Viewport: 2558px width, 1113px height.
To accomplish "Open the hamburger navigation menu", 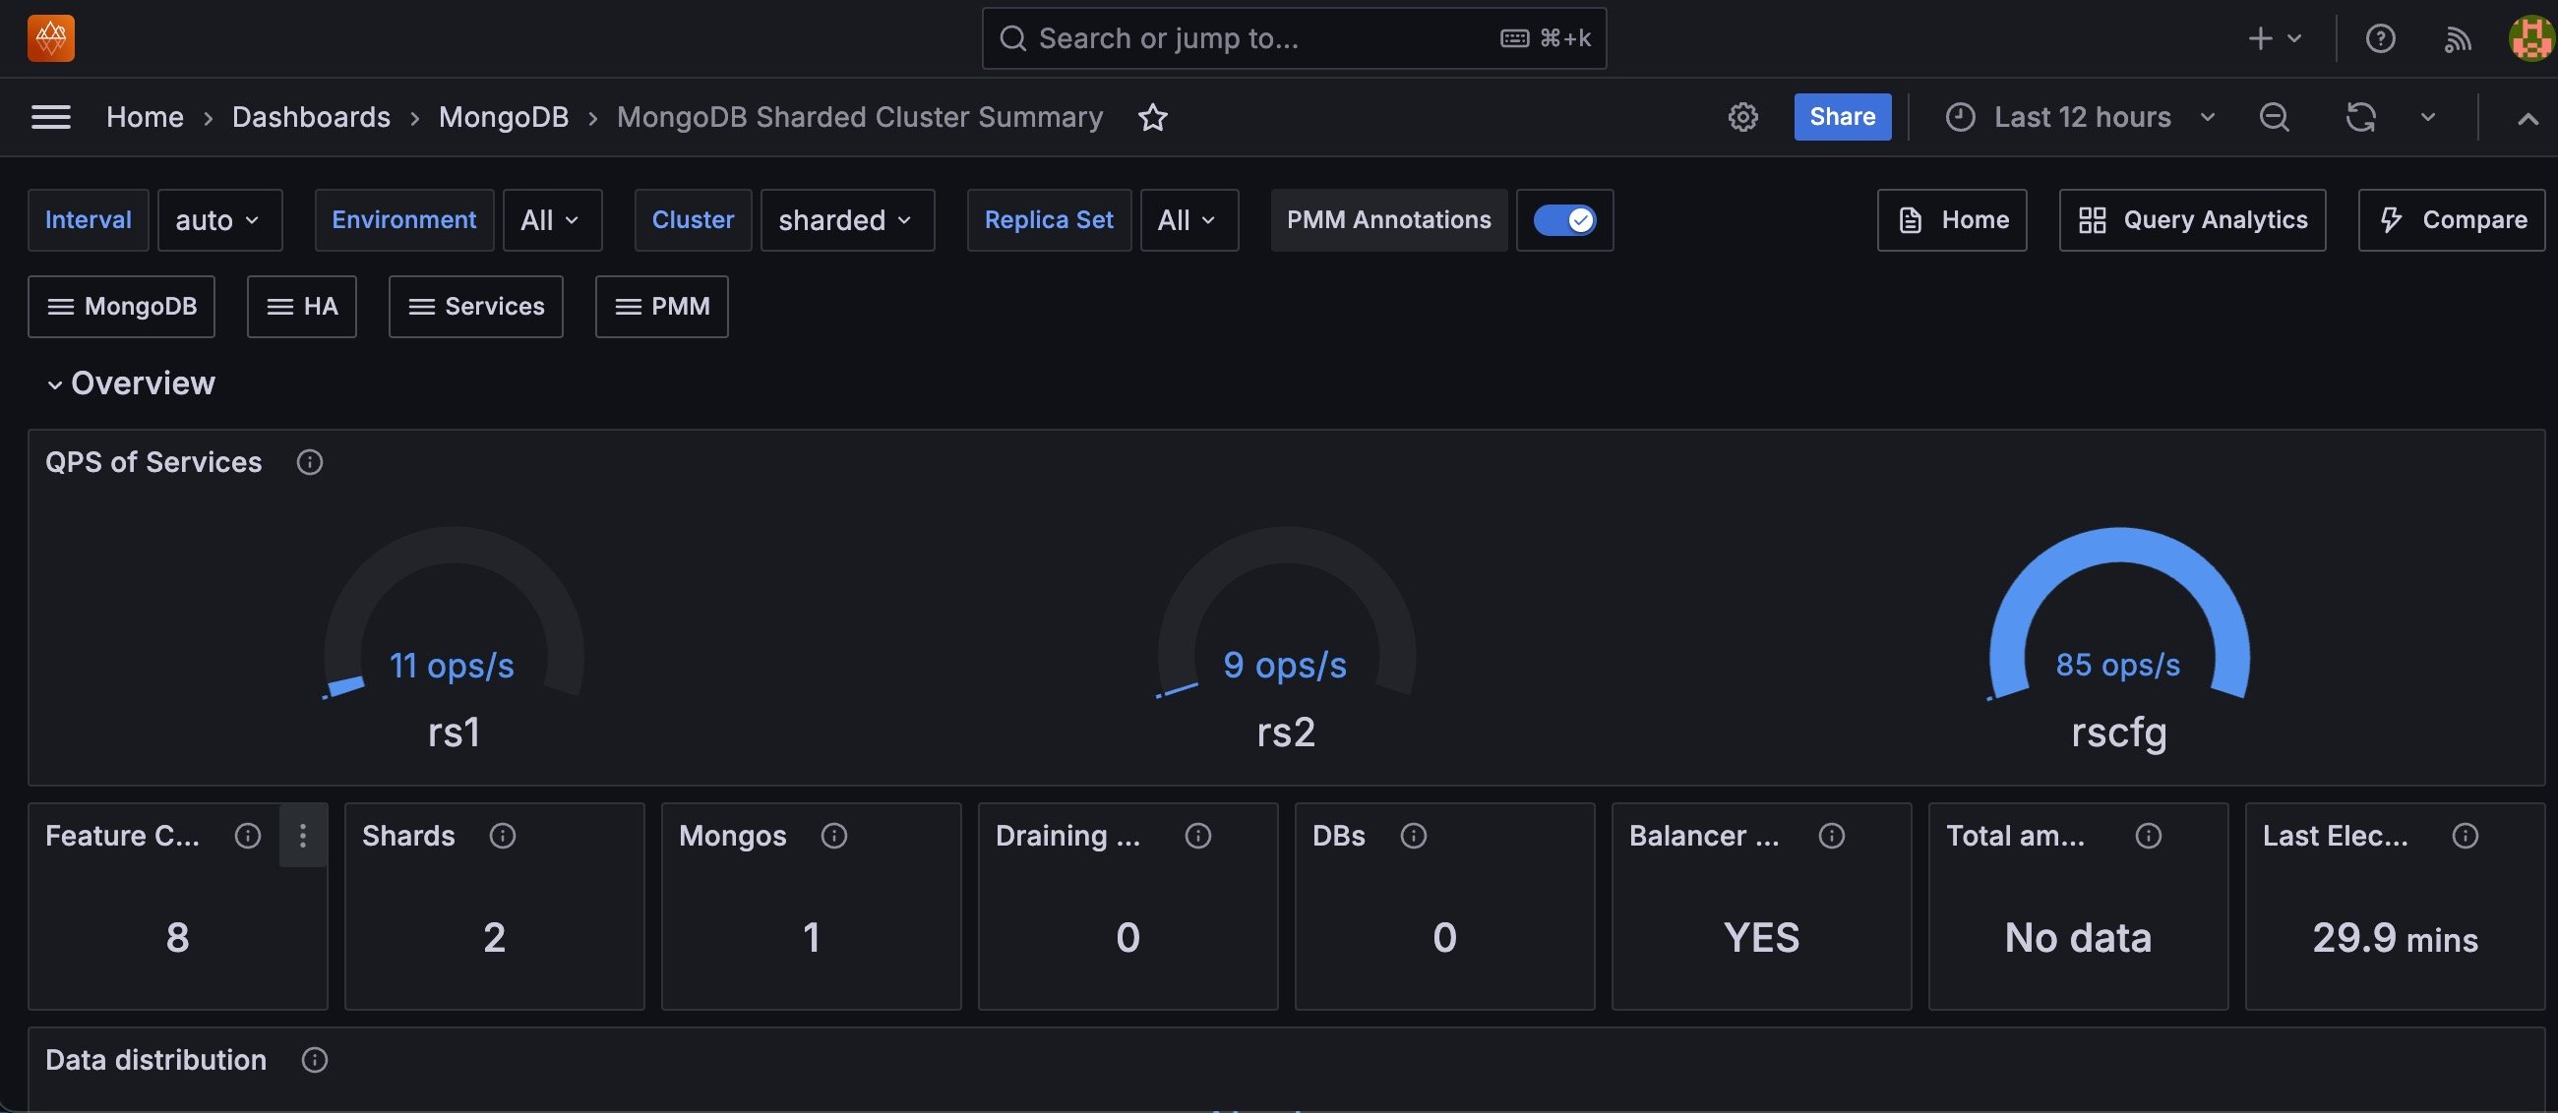I will tap(50, 117).
